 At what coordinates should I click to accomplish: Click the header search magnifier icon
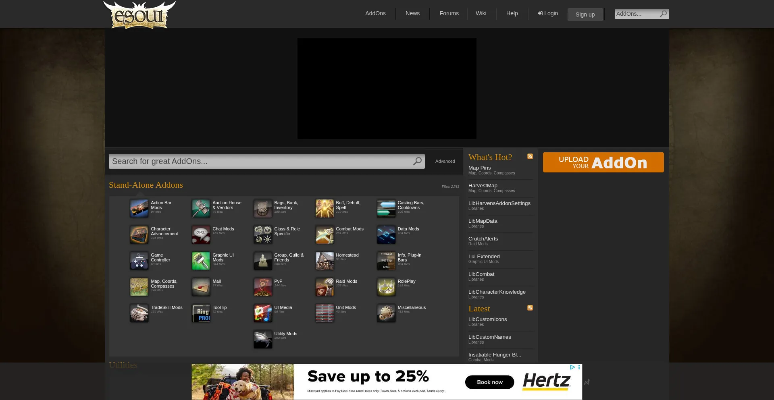pos(663,14)
